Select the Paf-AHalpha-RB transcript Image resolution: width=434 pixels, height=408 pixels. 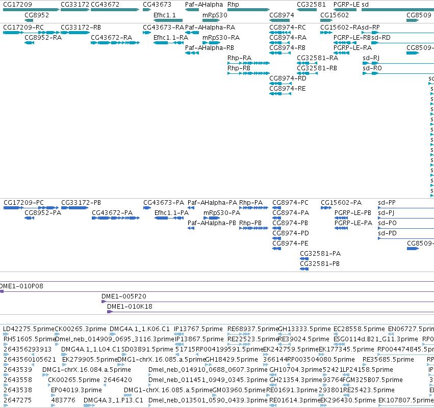192,53
